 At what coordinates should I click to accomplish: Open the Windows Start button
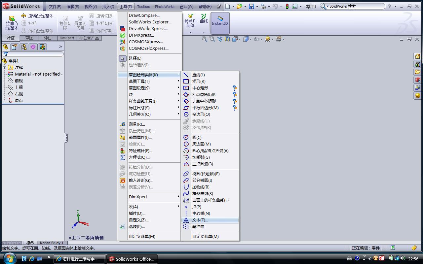(x=9, y=258)
